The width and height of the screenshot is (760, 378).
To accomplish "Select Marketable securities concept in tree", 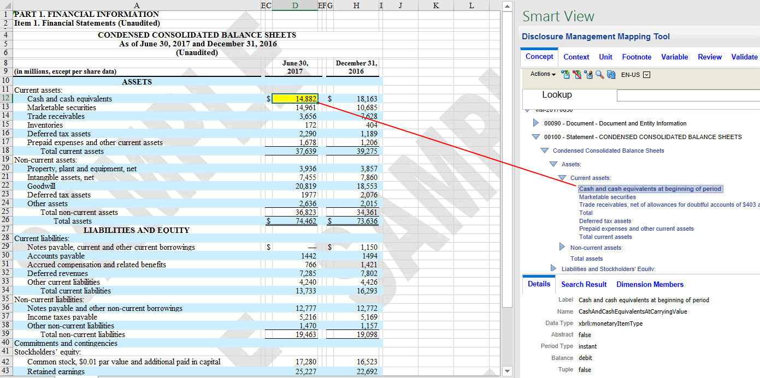I will (x=607, y=197).
